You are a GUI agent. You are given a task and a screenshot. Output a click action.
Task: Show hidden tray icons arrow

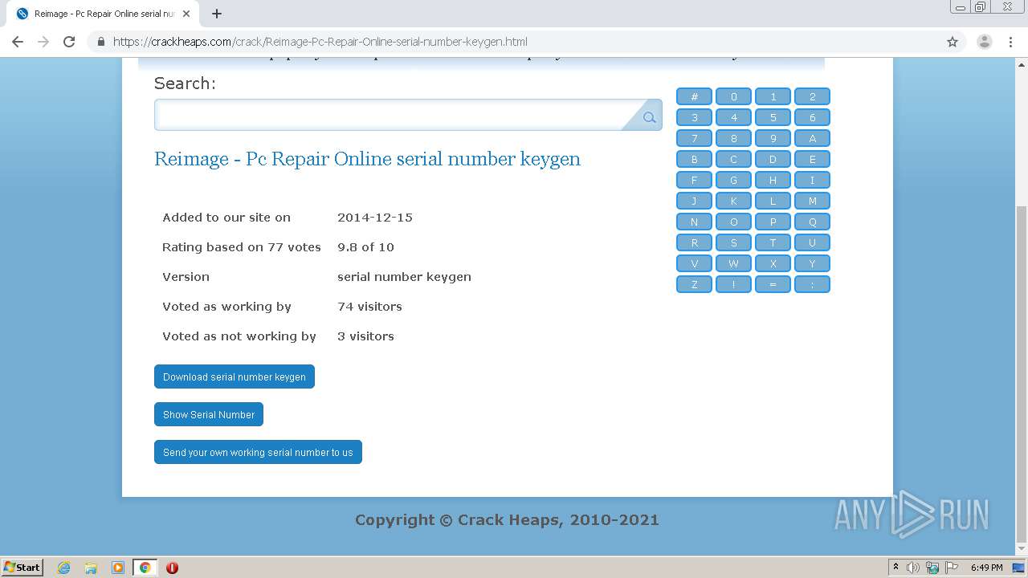pos(895,568)
